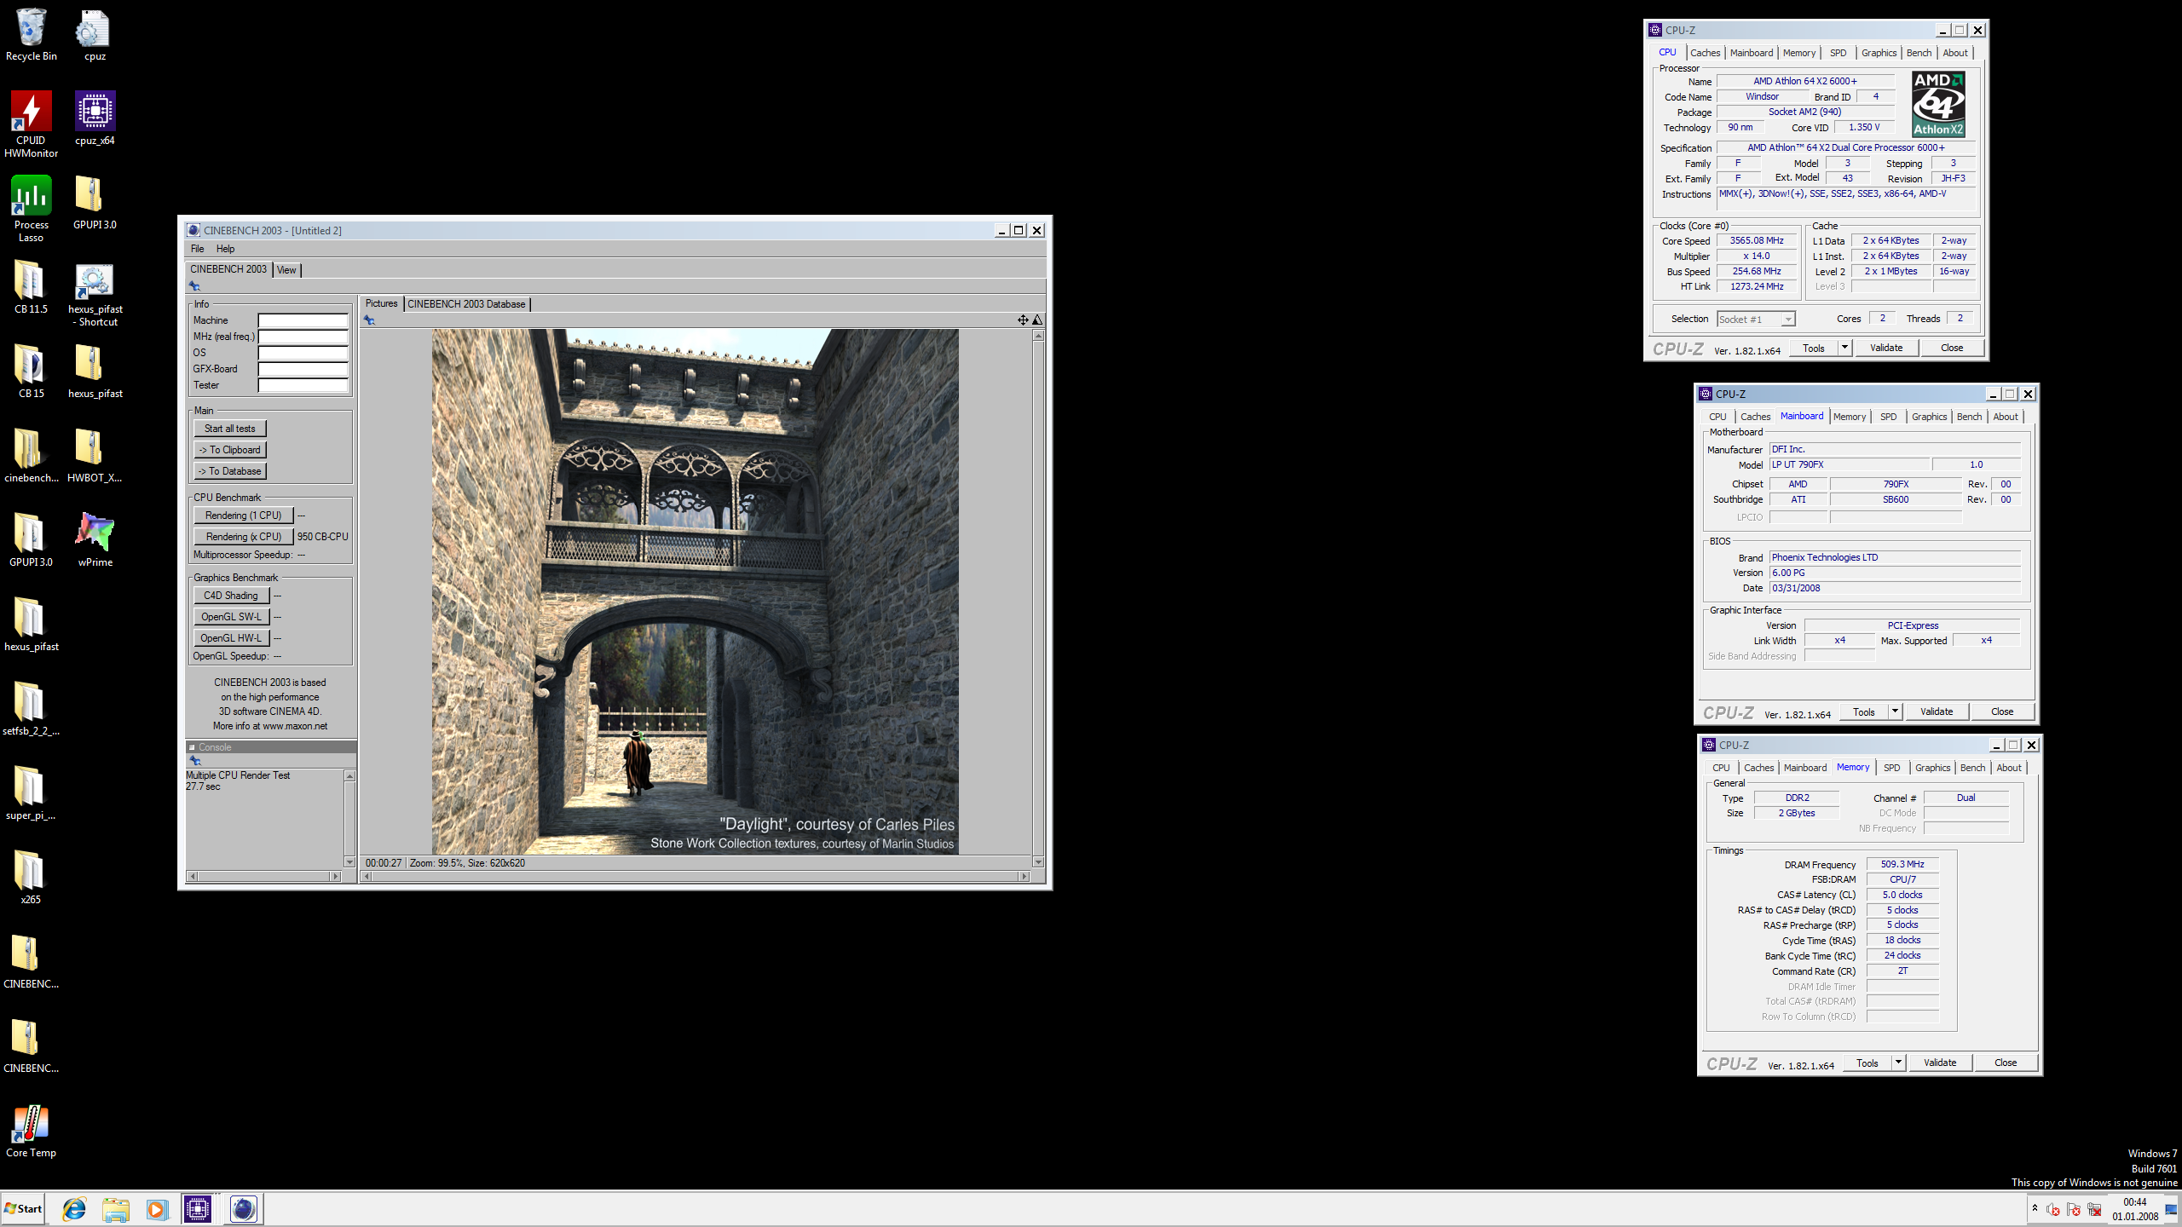Image resolution: width=2182 pixels, height=1227 pixels.
Task: Open the File menu in CINEBENCH
Action: point(198,249)
